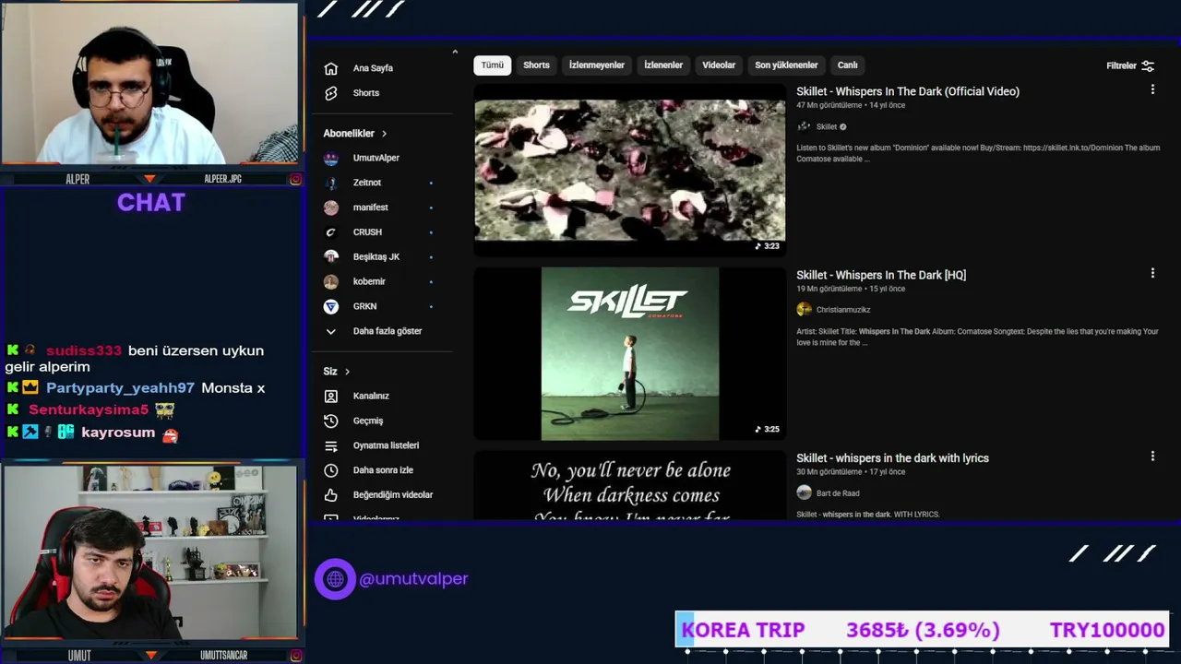Open the kobemir subscription channel
Screen dimensions: 1181x664
coord(369,281)
